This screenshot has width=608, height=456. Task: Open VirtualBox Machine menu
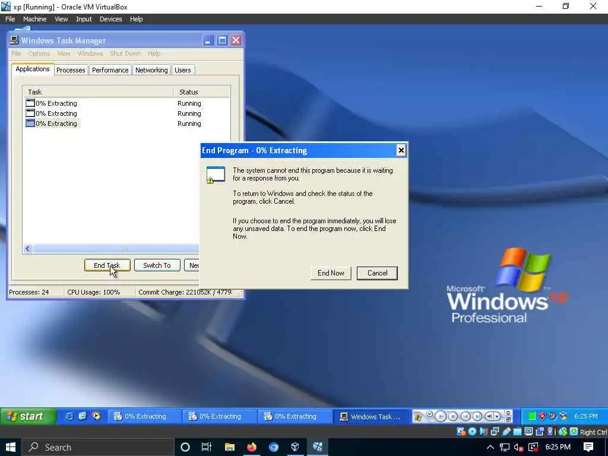pyautogui.click(x=35, y=19)
